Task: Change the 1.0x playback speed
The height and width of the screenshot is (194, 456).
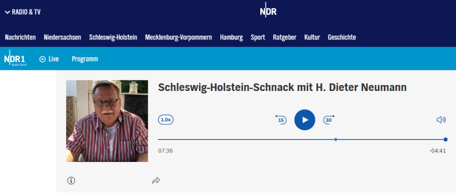Action: point(166,119)
